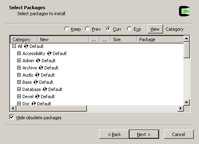
Task: Expand the Base category
Action: [x=19, y=82]
